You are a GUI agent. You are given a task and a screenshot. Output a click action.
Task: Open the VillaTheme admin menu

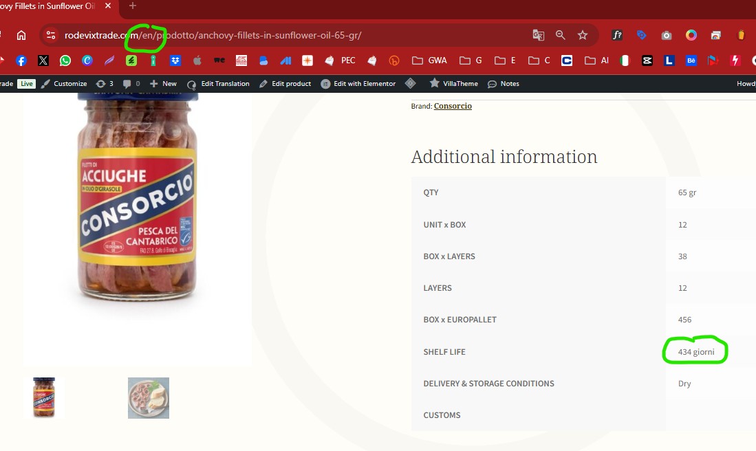tap(454, 83)
